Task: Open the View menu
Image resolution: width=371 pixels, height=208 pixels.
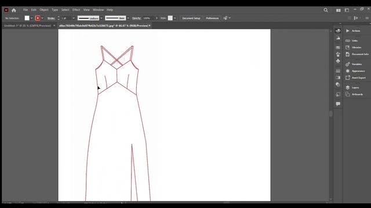Action: point(86,10)
